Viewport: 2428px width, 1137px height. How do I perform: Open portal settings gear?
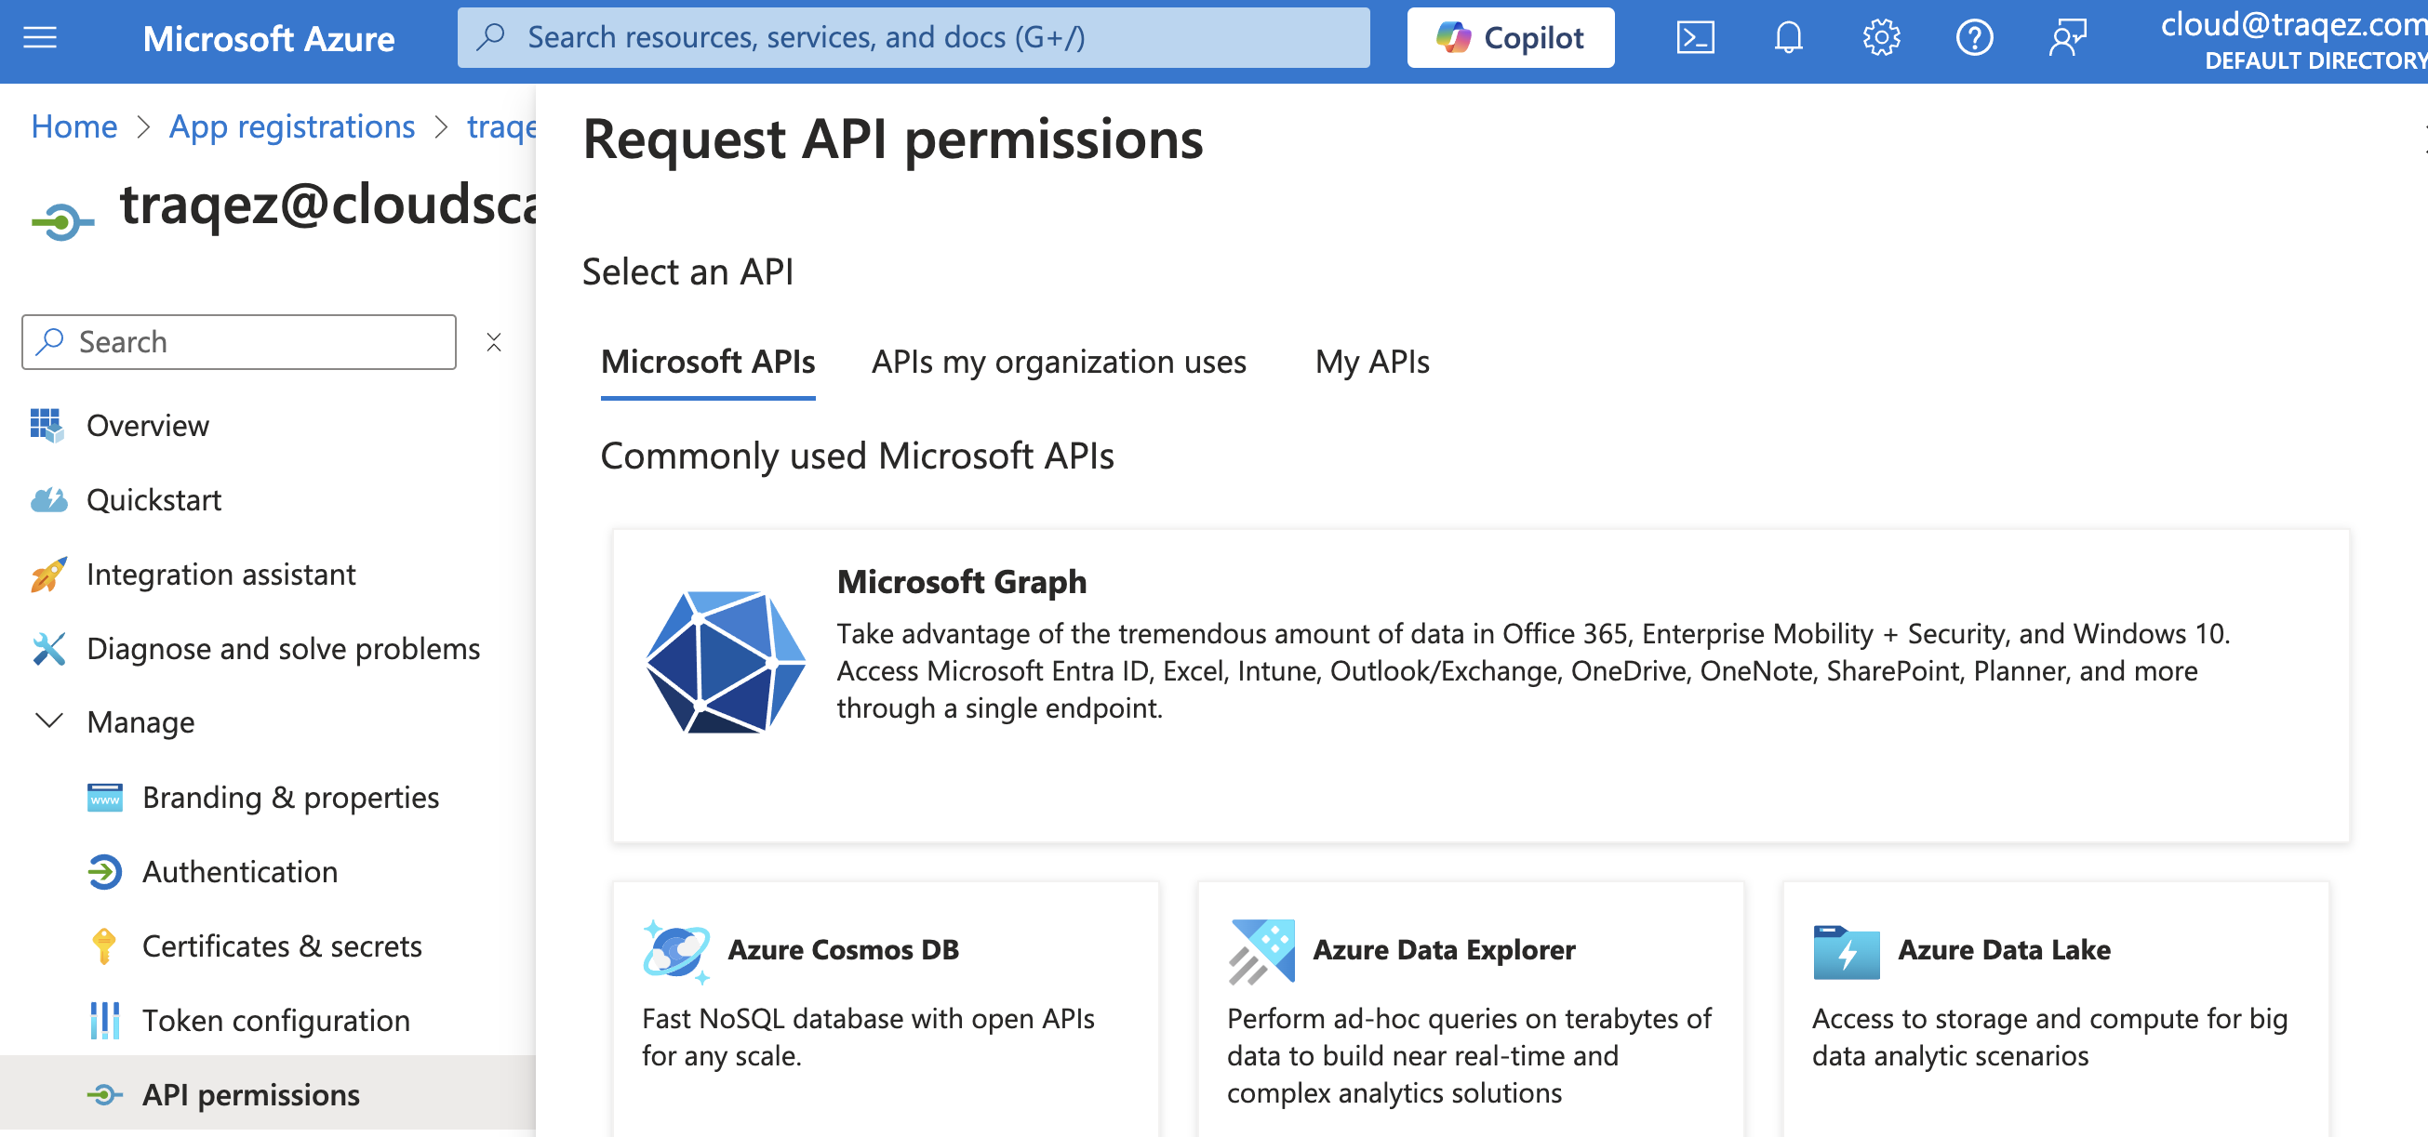[1879, 38]
